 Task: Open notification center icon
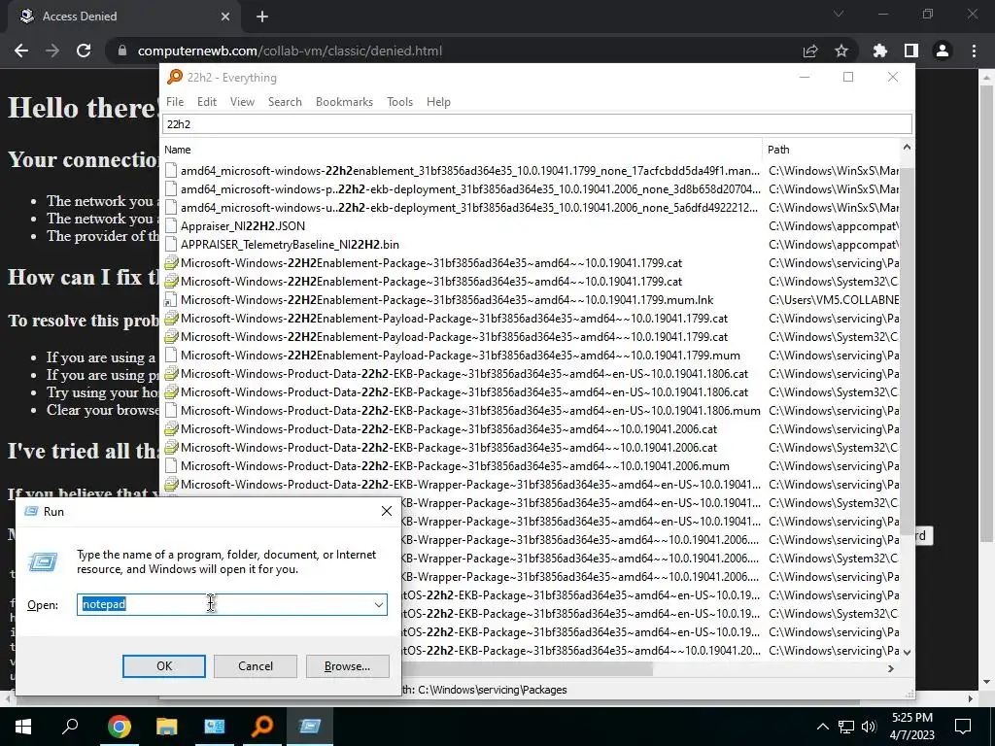click(x=963, y=727)
